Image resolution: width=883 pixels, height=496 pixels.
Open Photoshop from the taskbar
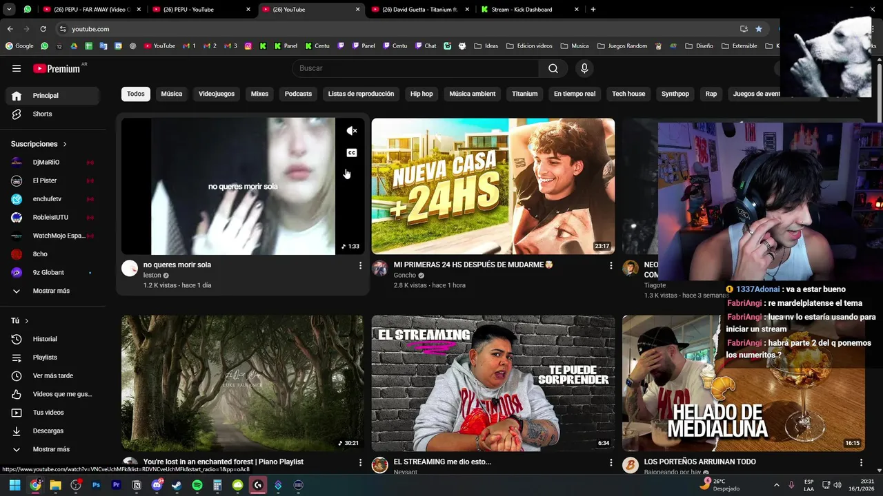click(97, 485)
